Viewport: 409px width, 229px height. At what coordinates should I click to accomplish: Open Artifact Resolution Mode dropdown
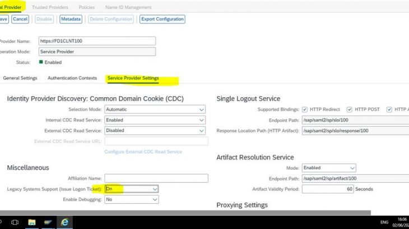tap(329, 168)
